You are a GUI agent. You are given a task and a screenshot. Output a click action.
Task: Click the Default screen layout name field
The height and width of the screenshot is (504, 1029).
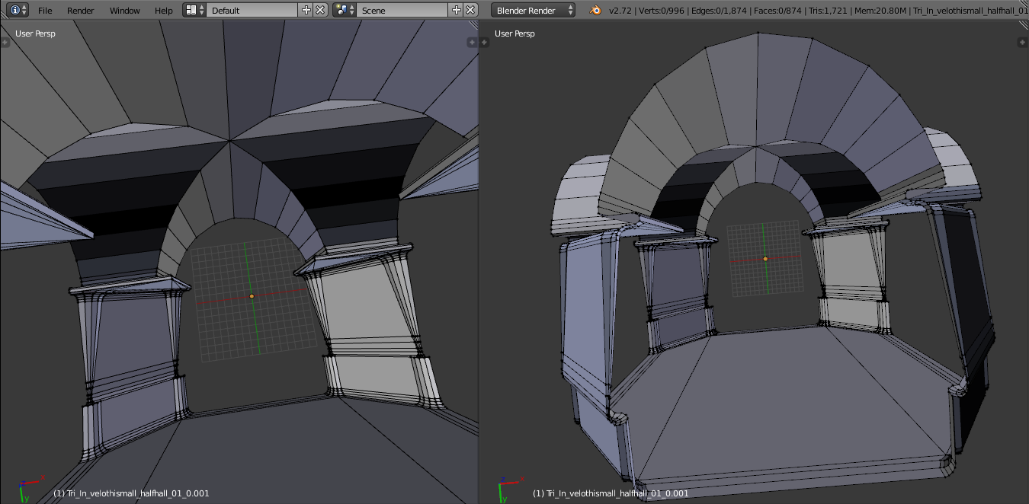[x=252, y=10]
